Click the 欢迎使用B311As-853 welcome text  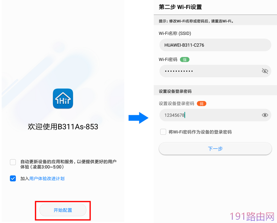pos(63,127)
